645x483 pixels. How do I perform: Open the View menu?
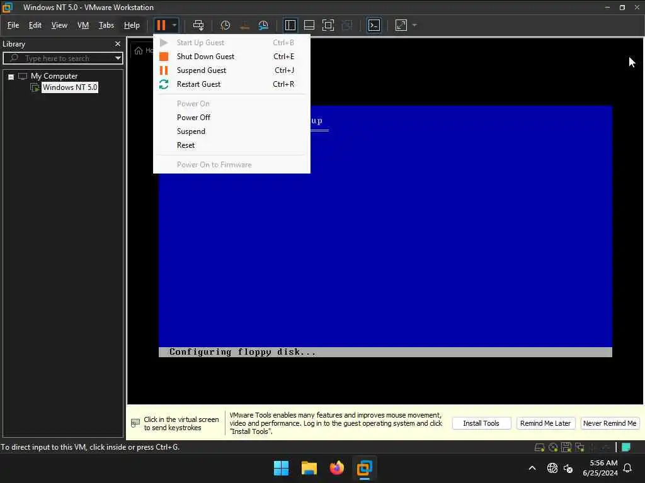pyautogui.click(x=59, y=25)
